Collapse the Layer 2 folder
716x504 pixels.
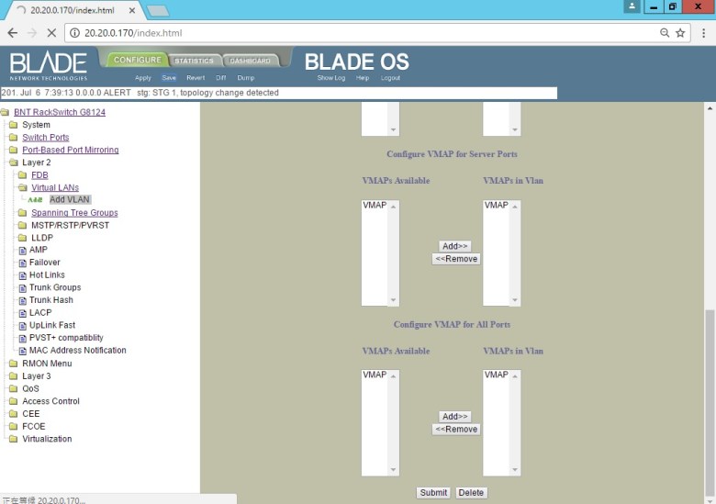13,162
